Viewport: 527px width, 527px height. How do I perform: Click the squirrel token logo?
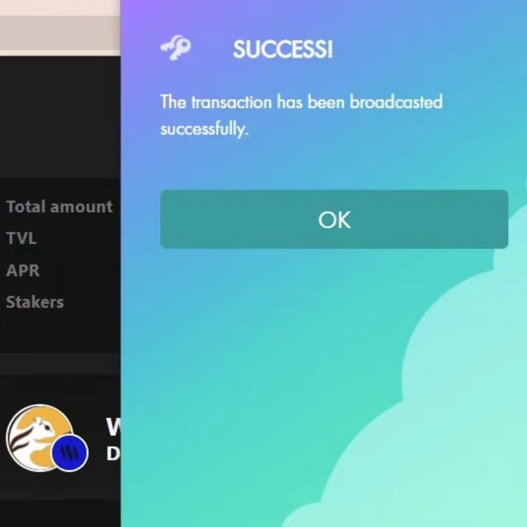pos(39,438)
